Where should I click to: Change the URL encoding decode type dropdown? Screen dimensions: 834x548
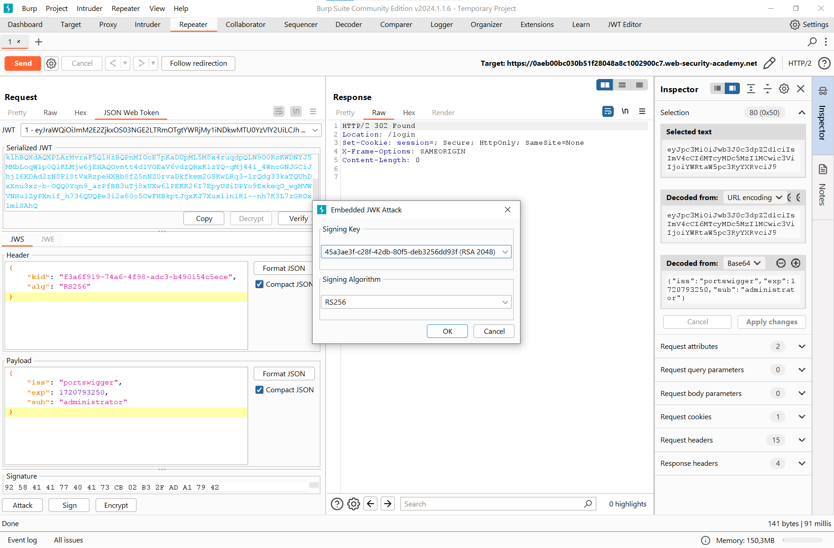(755, 197)
